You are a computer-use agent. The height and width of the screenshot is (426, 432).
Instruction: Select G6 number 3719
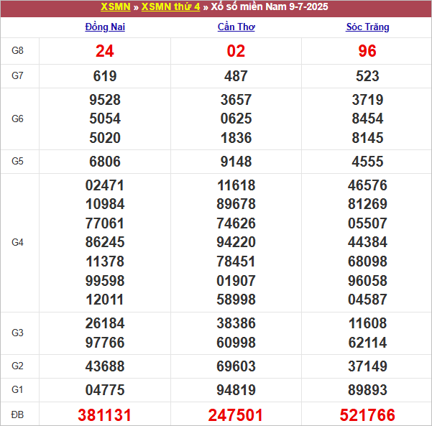tap(367, 100)
